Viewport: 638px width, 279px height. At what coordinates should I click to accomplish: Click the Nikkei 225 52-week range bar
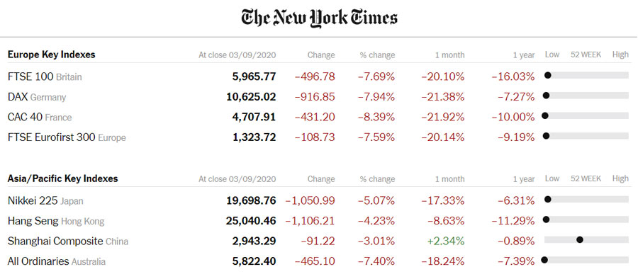586,199
